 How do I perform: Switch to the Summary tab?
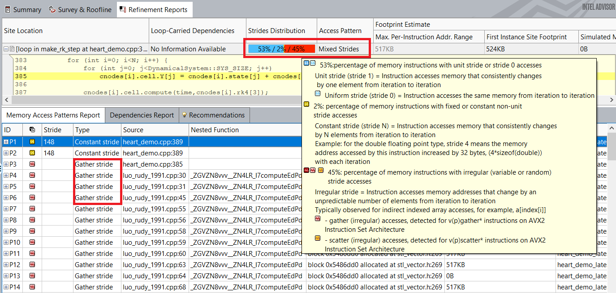click(22, 9)
